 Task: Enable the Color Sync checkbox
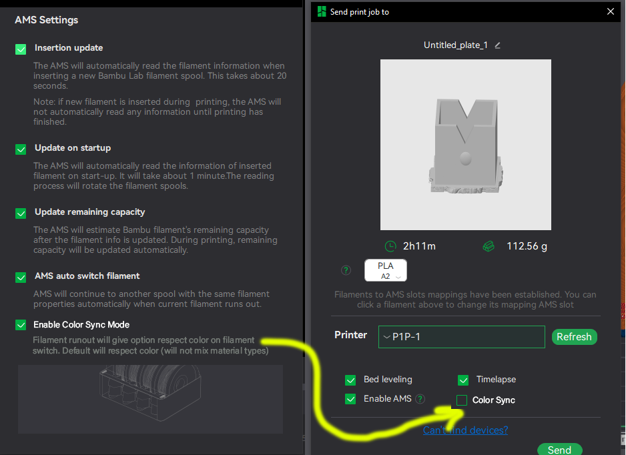tap(462, 400)
